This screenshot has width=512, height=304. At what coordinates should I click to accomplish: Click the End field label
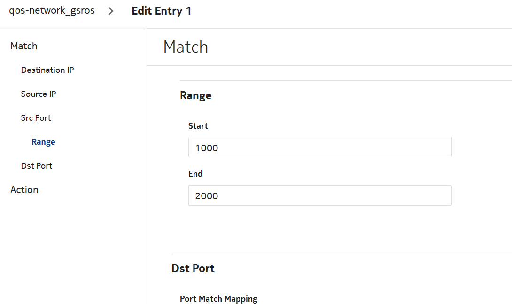tap(195, 174)
